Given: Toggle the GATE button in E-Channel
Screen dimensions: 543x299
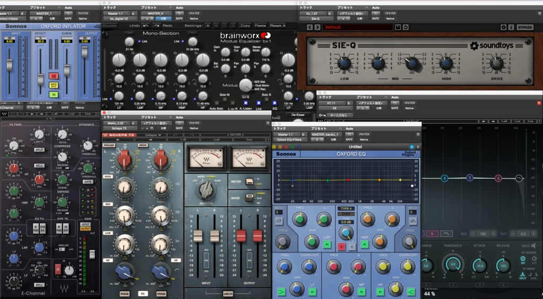Looking at the screenshot, I should click(87, 182).
